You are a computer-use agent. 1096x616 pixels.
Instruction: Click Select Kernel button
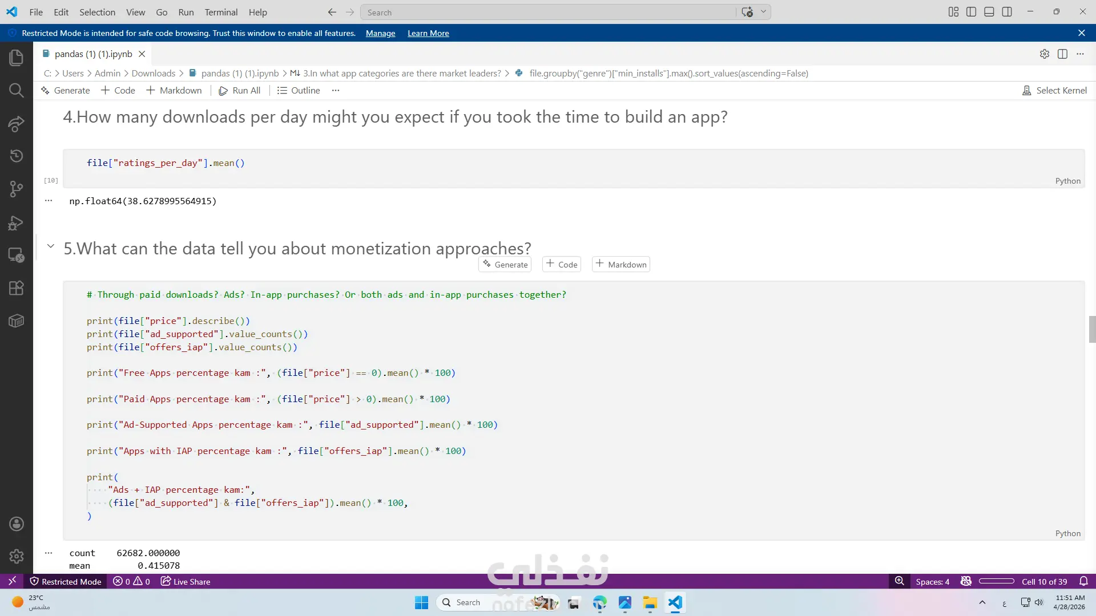pos(1054,90)
